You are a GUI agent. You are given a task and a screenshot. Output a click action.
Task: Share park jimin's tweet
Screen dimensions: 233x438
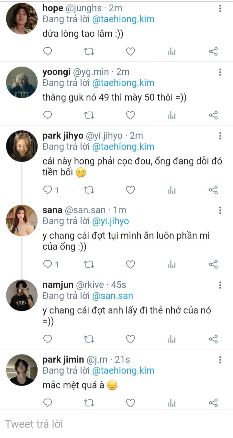213,403
